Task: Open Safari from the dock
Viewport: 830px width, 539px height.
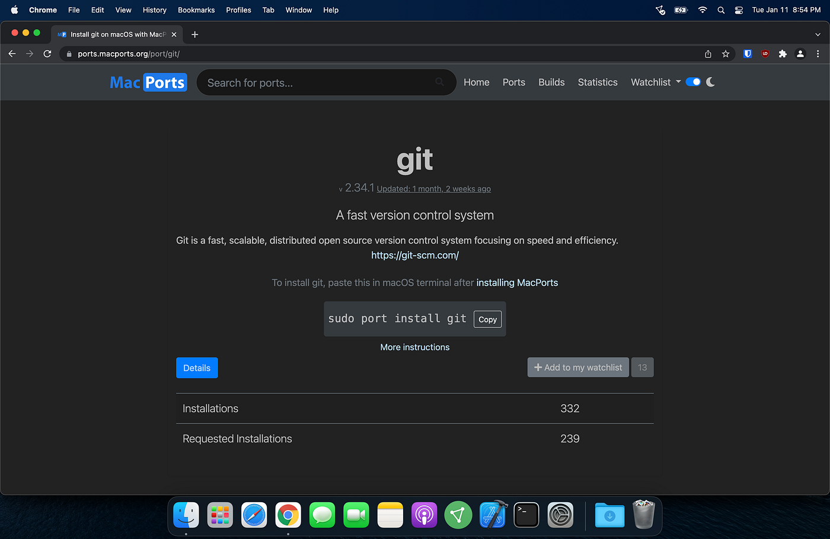Action: (254, 515)
